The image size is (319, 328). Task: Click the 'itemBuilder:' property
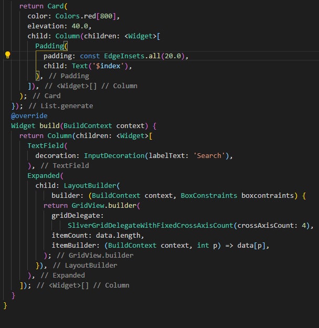76,246
